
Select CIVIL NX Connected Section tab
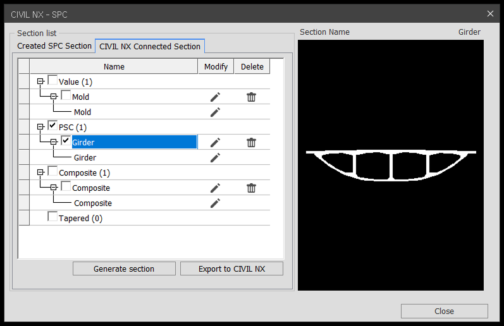pos(150,46)
